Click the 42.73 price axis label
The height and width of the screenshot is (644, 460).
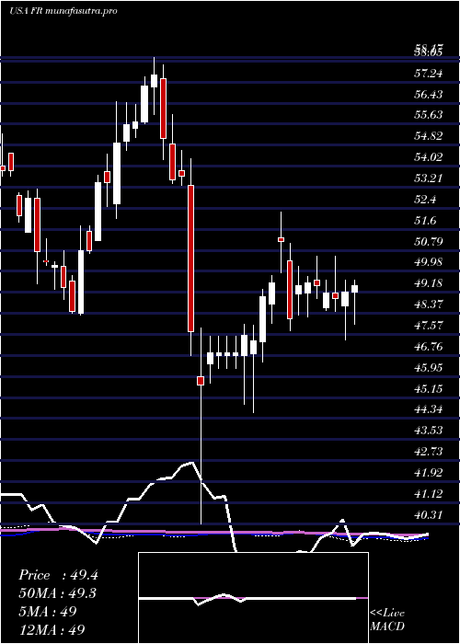click(429, 452)
